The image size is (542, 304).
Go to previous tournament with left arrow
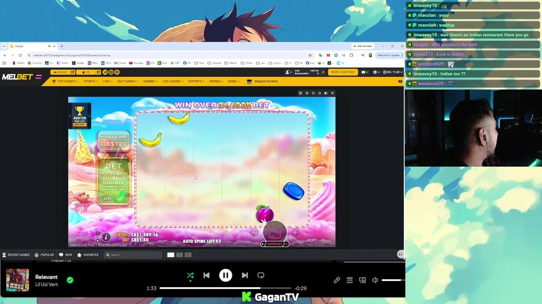[x=70, y=116]
